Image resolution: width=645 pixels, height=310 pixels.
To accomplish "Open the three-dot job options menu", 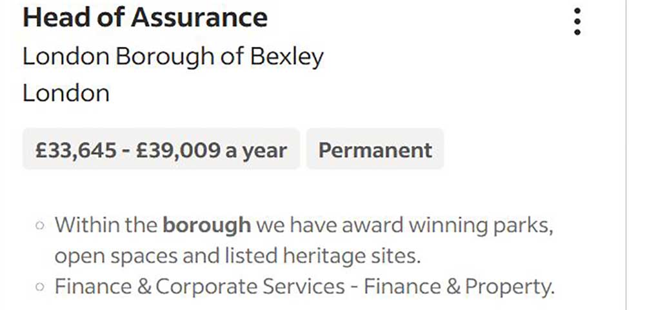I will pyautogui.click(x=577, y=21).
